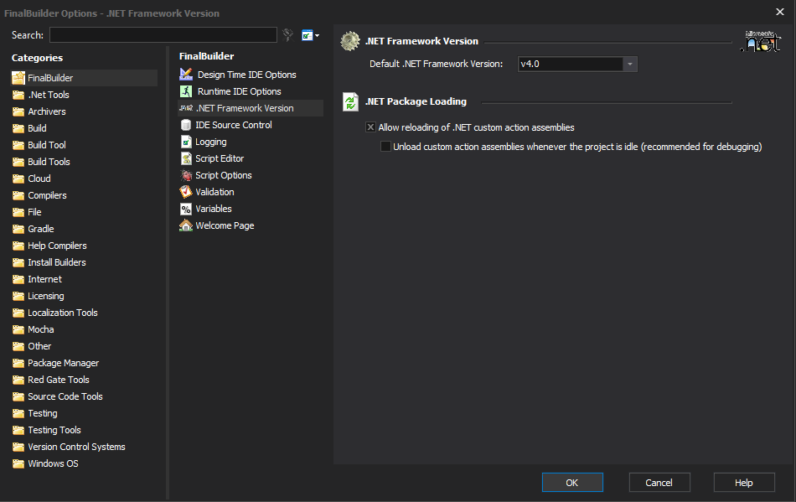Click the Gradle folder icon
The height and width of the screenshot is (502, 796).
point(18,229)
